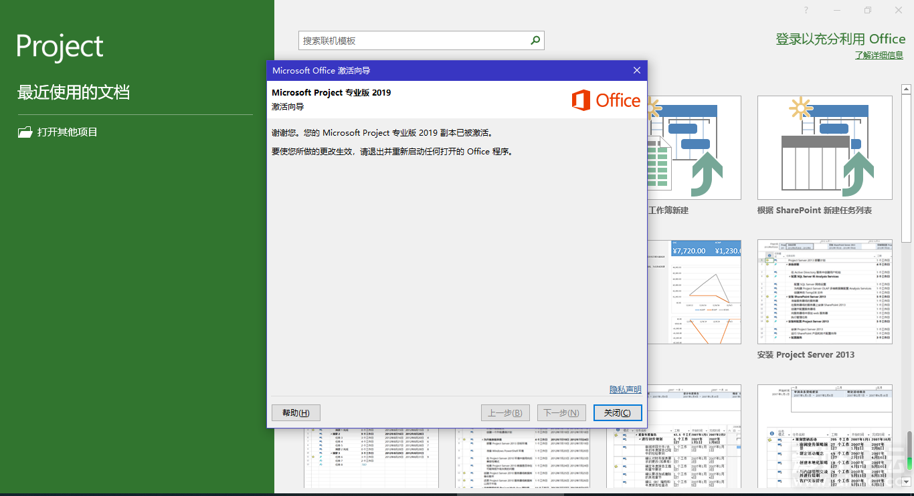Click the template gallery vertical scrollbar

pyautogui.click(x=907, y=168)
